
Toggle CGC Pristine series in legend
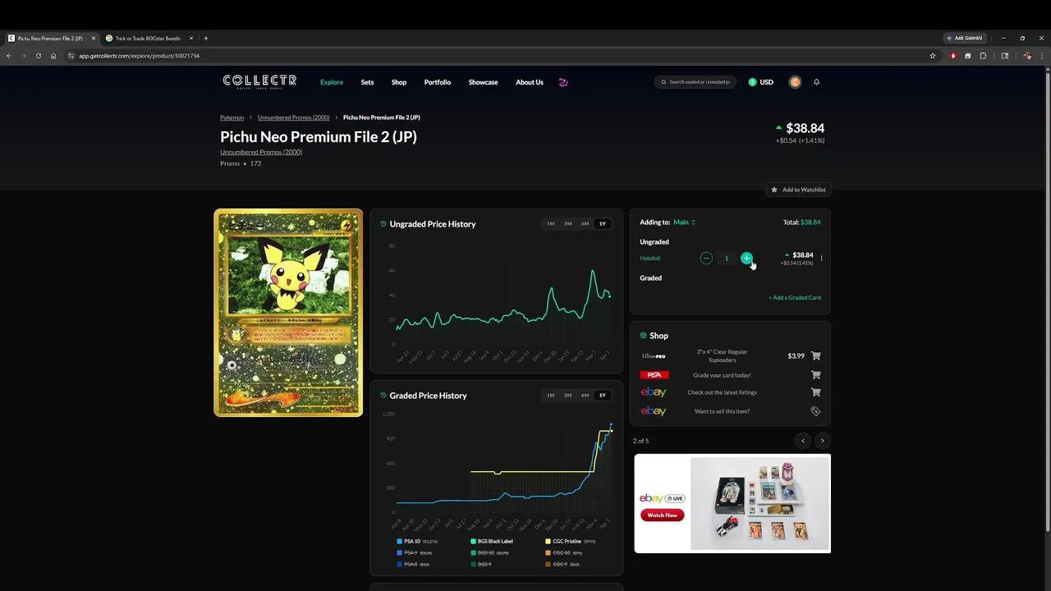pyautogui.click(x=571, y=542)
